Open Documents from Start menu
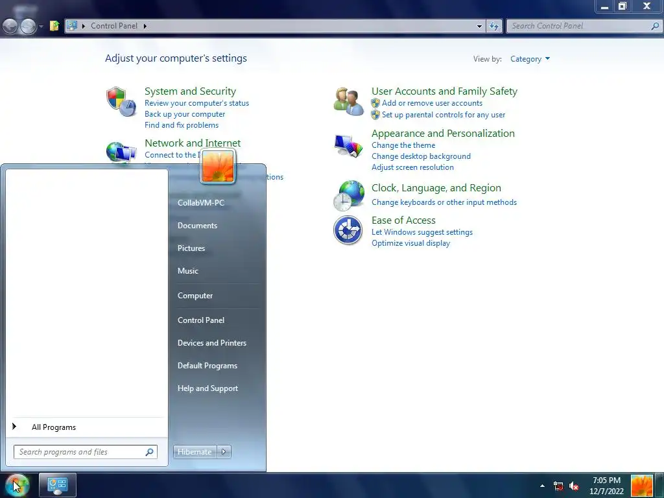This screenshot has height=498, width=664. tap(197, 226)
